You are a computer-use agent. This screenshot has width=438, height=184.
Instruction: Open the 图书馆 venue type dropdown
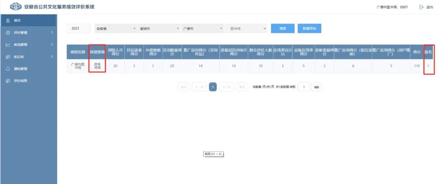(x=246, y=28)
